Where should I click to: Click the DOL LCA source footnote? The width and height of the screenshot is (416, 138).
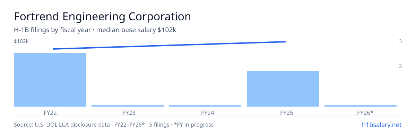point(114,125)
